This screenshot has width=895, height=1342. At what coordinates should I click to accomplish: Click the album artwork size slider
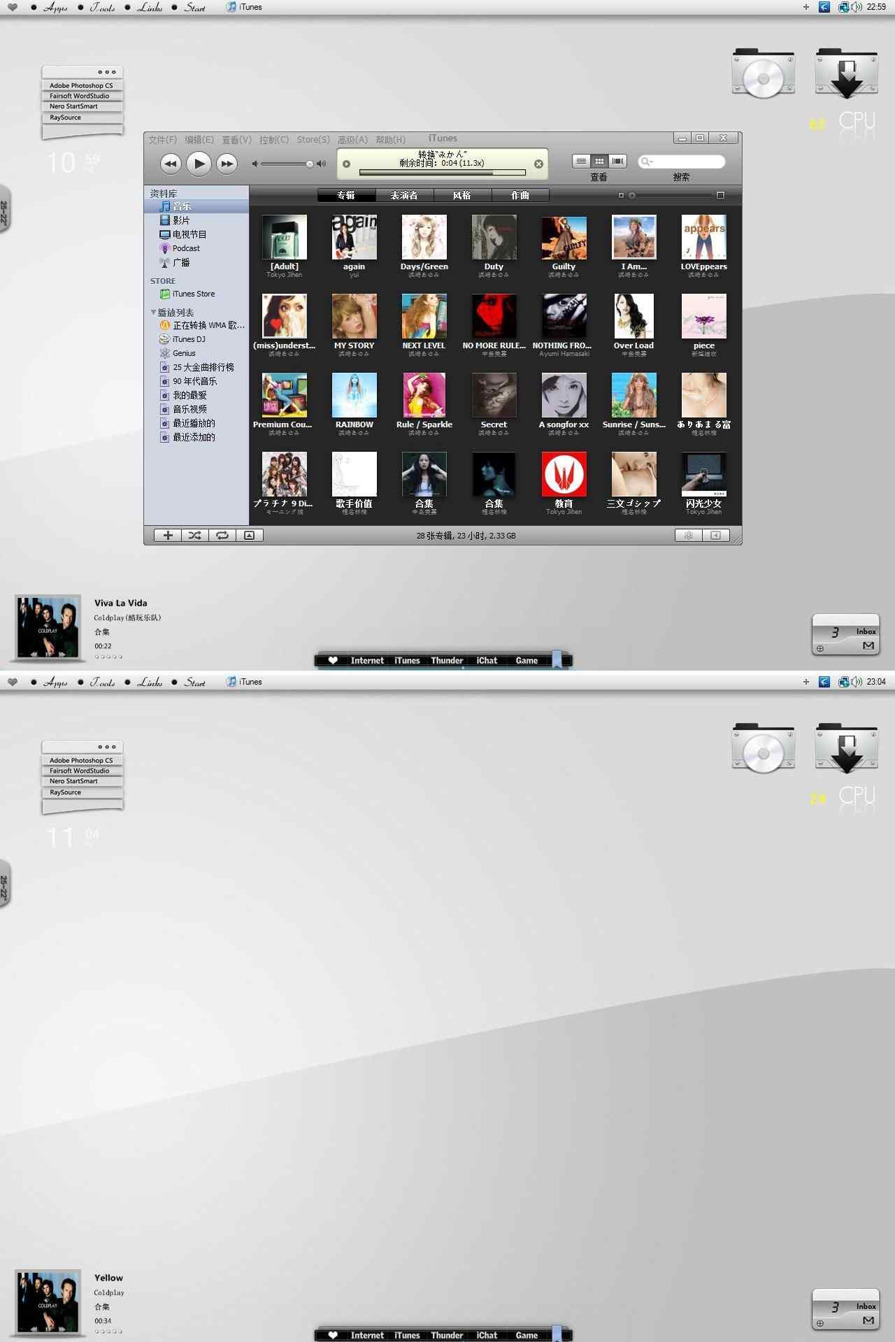coord(671,195)
